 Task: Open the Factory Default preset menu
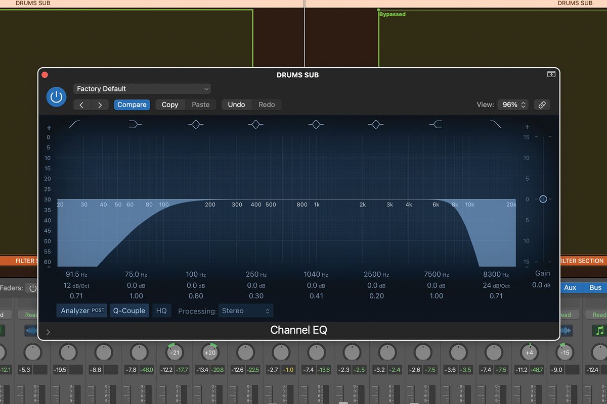pyautogui.click(x=142, y=88)
